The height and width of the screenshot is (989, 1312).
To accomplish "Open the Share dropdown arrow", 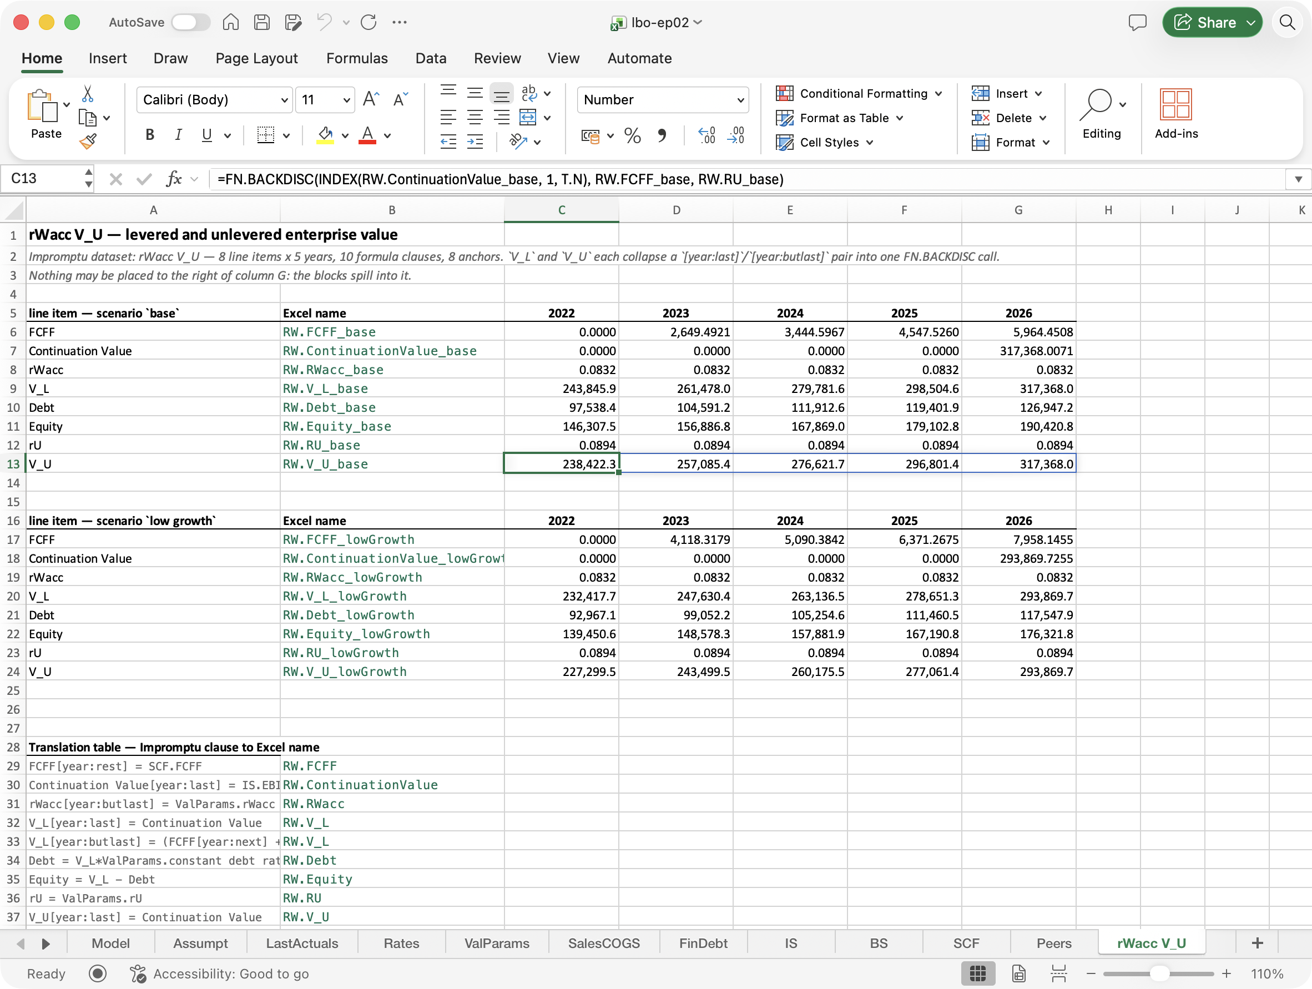I will click(x=1251, y=23).
